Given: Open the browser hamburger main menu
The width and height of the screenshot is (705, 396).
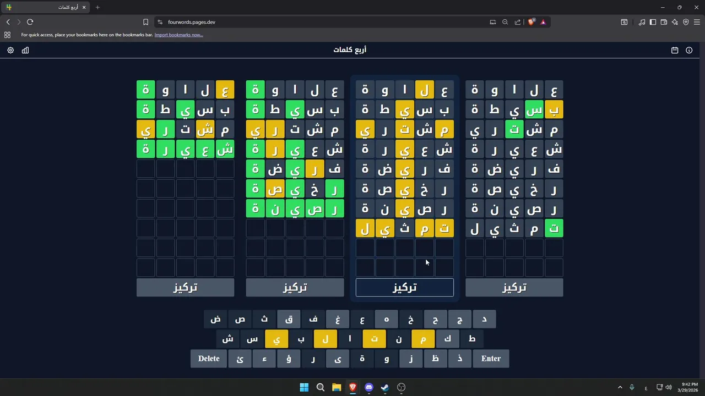Looking at the screenshot, I should [697, 22].
